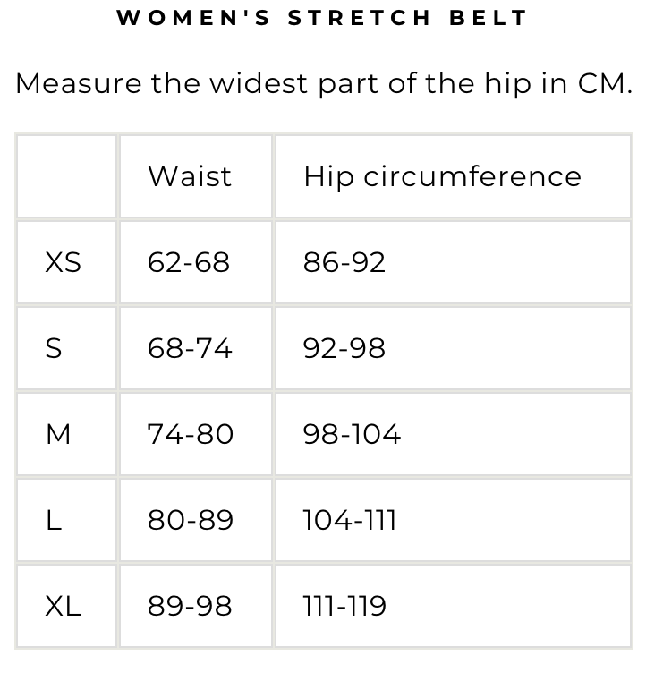Select waist value 80-89
Viewport: 646px width, 673px height.
click(x=191, y=520)
